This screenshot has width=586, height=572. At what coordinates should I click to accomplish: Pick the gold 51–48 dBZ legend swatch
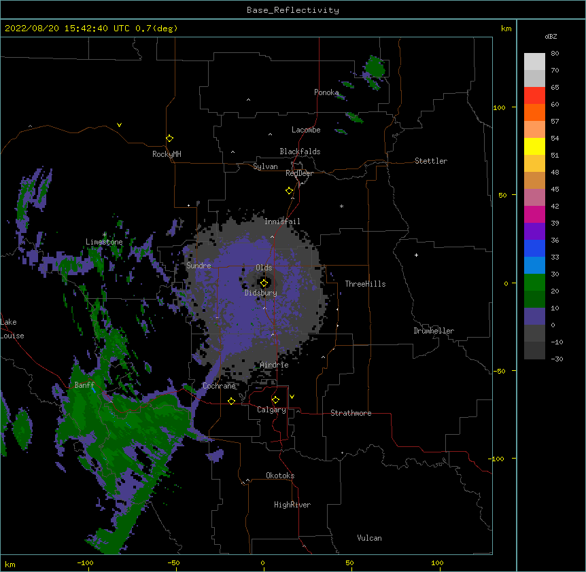534,164
